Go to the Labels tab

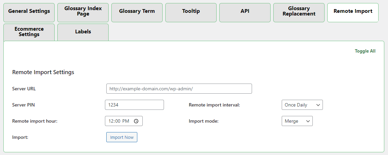coord(83,32)
